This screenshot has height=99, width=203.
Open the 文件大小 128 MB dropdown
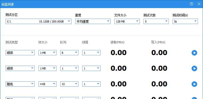point(127,22)
